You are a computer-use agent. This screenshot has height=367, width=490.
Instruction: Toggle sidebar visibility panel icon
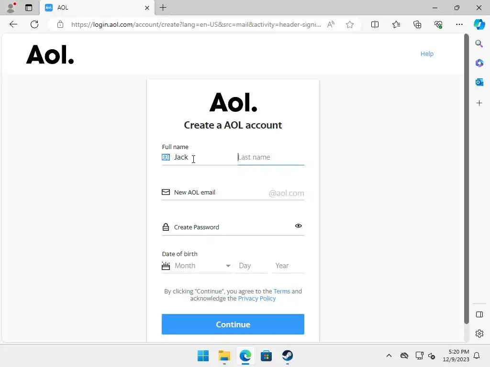click(479, 314)
